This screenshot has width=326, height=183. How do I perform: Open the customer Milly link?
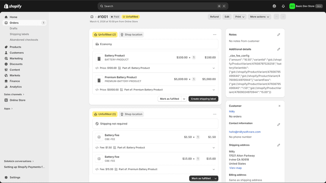point(232,112)
